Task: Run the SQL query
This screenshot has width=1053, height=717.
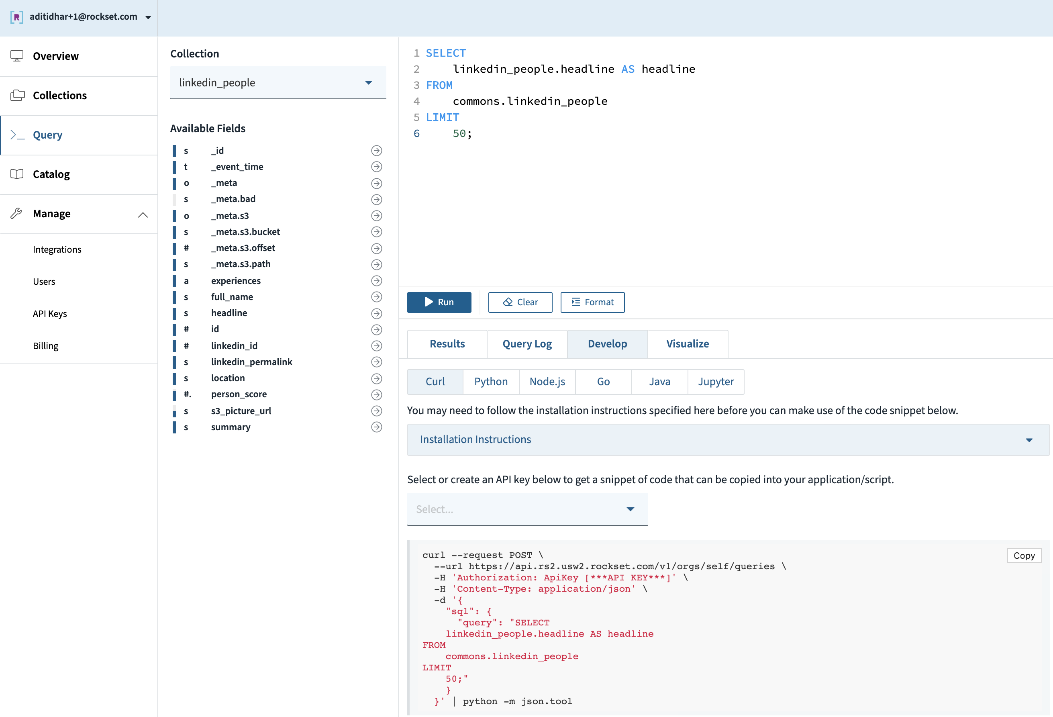Action: [439, 302]
